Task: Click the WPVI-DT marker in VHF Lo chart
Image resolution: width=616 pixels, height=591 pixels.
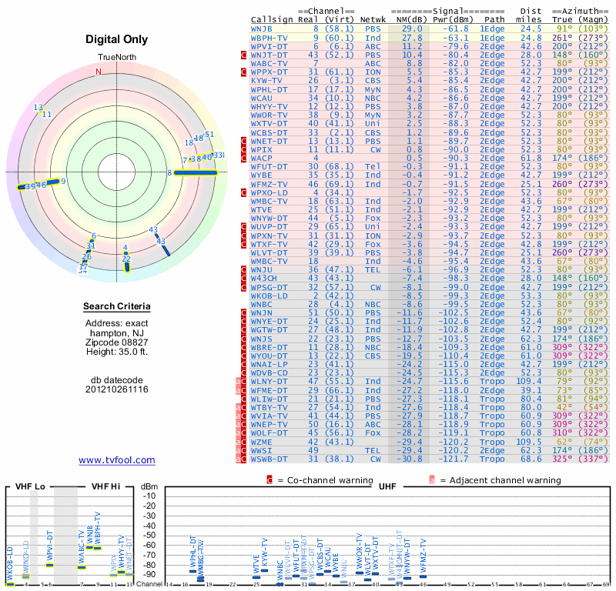Action: tap(50, 565)
